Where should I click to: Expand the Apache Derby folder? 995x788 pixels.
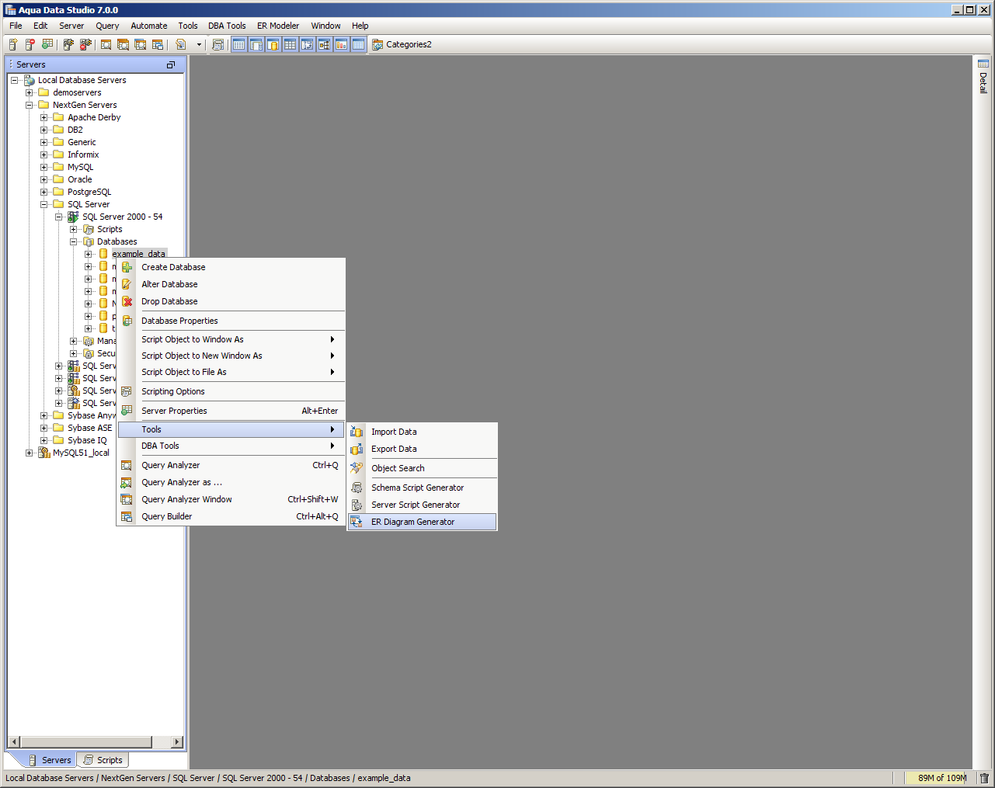(x=43, y=117)
